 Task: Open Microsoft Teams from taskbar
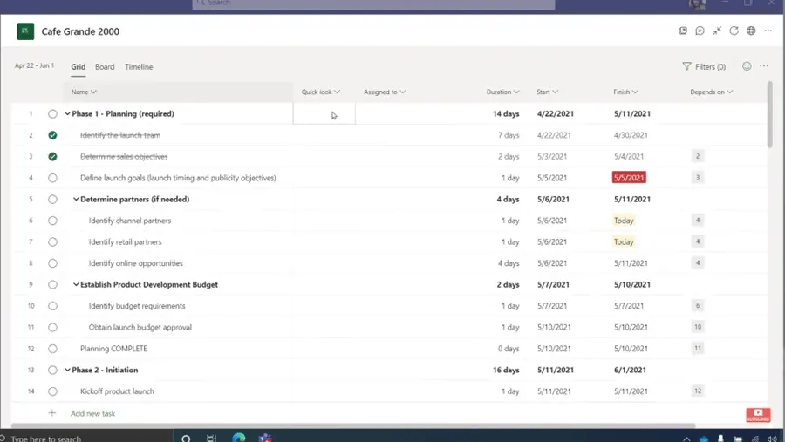click(x=265, y=438)
